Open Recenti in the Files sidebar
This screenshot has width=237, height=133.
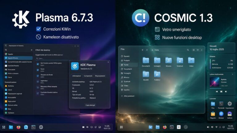(129, 56)
